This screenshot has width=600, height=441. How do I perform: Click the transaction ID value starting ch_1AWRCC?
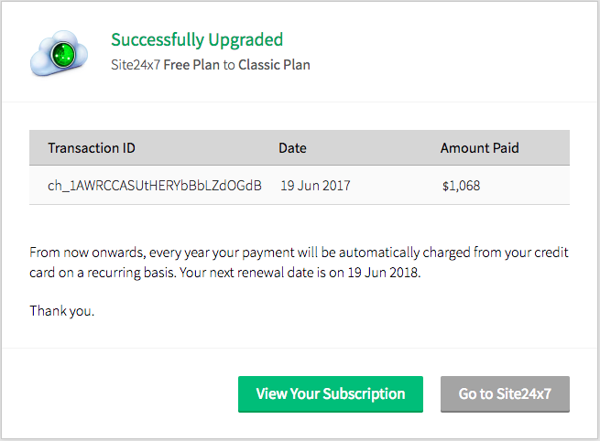tap(155, 186)
